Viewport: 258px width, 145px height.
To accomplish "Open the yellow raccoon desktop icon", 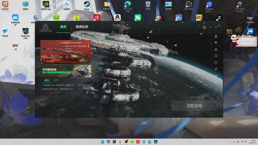I will [x=199, y=18].
